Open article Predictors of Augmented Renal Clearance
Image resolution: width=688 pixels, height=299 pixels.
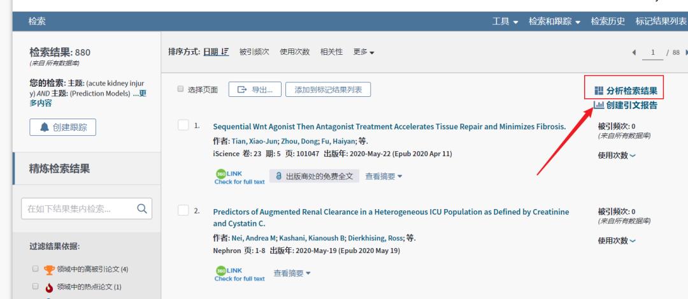click(391, 217)
